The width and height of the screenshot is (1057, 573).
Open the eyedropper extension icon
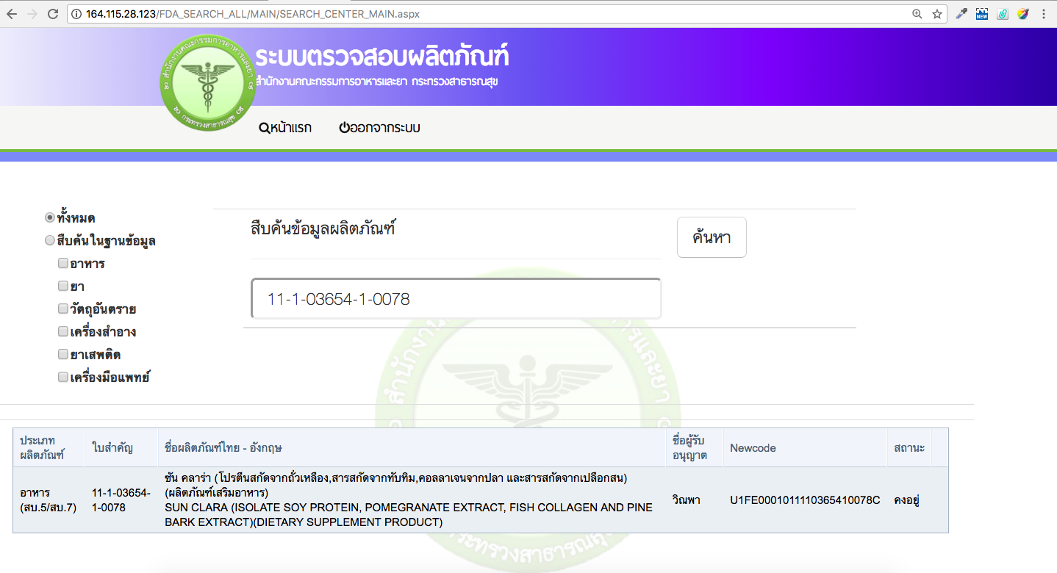[961, 14]
